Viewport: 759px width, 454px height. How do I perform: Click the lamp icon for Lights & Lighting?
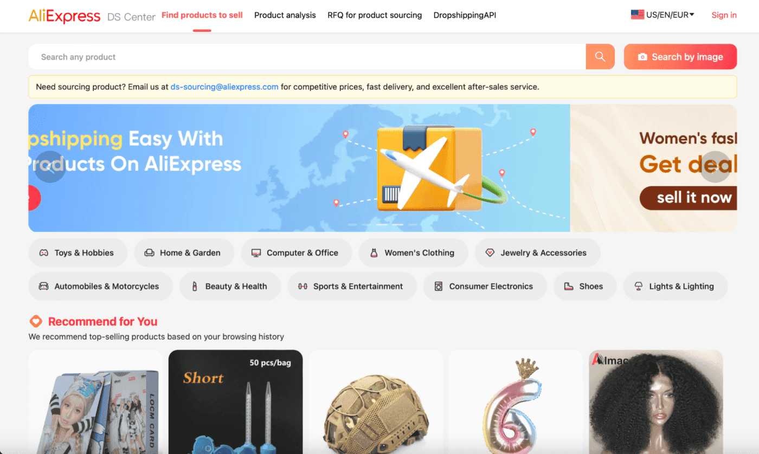tap(639, 287)
